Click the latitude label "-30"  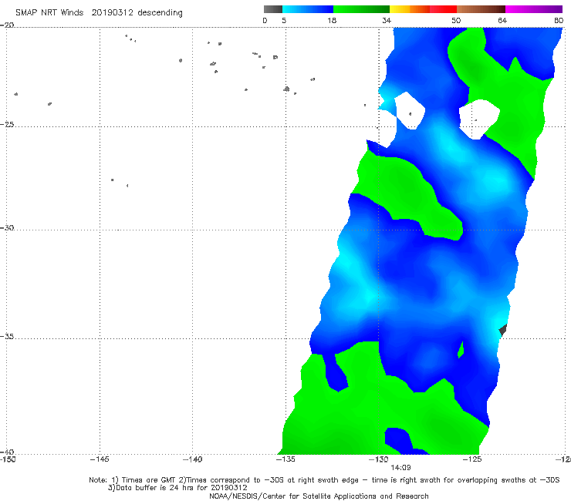[x=7, y=227]
